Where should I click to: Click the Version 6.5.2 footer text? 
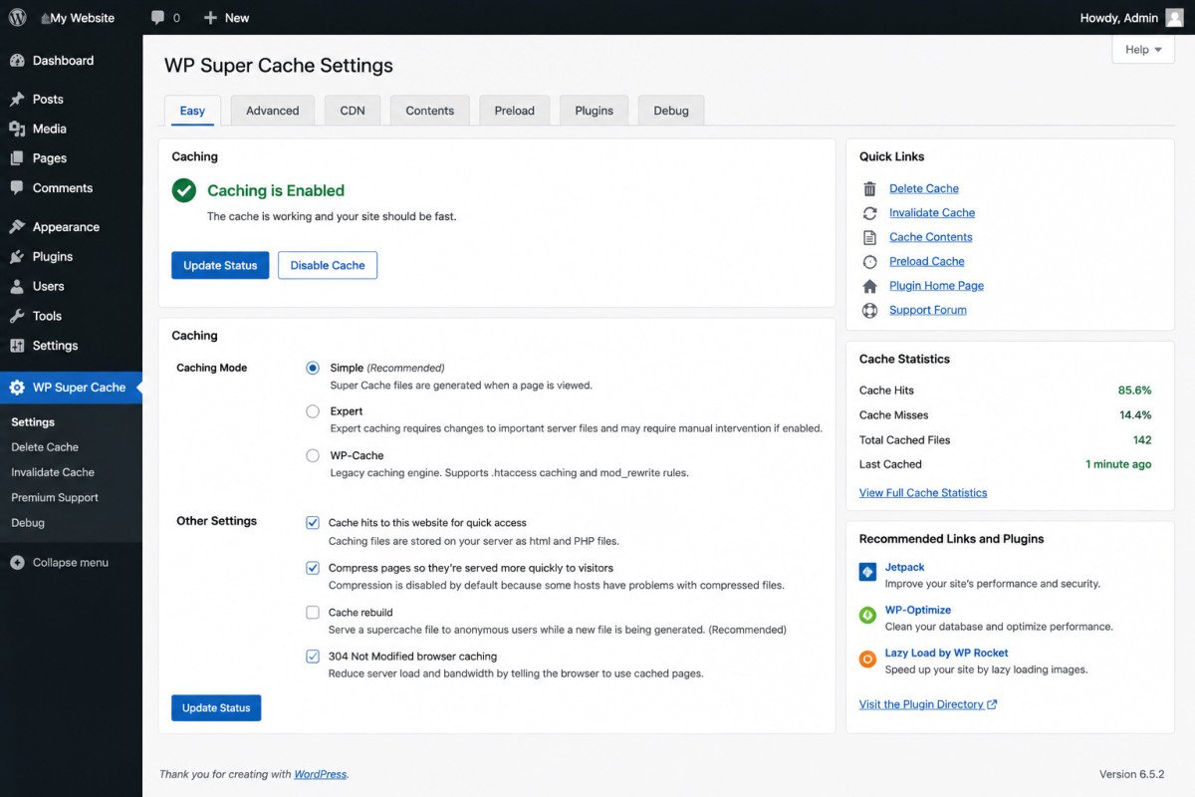tap(1132, 774)
